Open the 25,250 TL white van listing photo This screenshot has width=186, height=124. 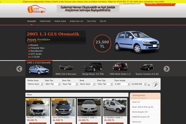[115, 108]
